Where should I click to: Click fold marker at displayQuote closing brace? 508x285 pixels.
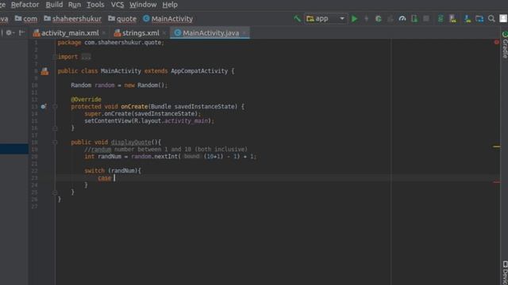click(x=55, y=192)
